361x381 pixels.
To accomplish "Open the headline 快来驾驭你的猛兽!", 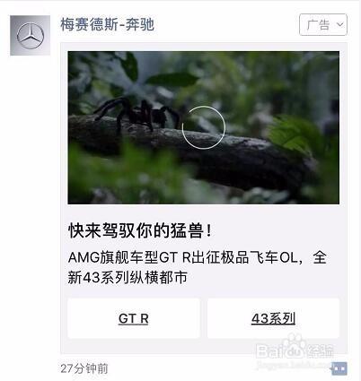I will [x=140, y=230].
